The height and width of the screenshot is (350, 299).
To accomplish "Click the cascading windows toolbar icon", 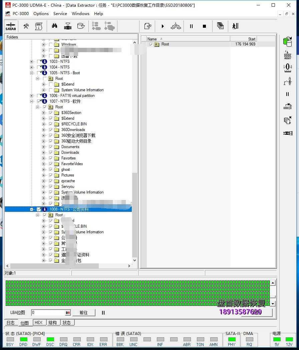I will pos(220,26).
